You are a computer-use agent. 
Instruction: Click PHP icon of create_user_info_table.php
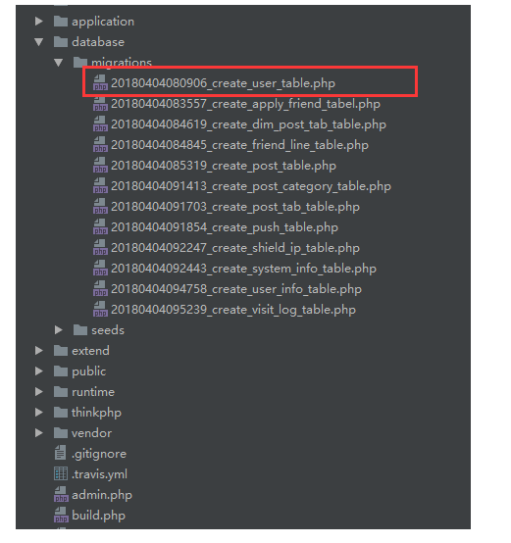[100, 289]
